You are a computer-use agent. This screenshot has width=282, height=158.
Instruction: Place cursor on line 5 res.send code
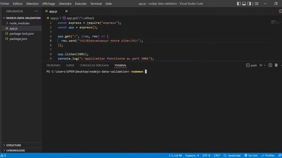click(x=102, y=41)
